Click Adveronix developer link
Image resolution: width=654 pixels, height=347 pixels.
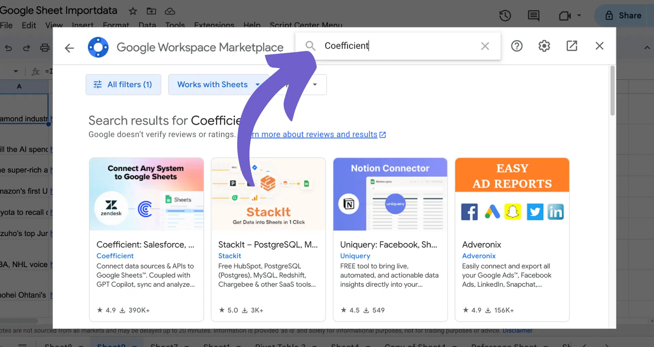click(479, 256)
